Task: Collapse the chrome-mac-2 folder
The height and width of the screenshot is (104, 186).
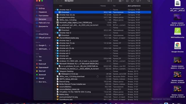Action: (56, 33)
